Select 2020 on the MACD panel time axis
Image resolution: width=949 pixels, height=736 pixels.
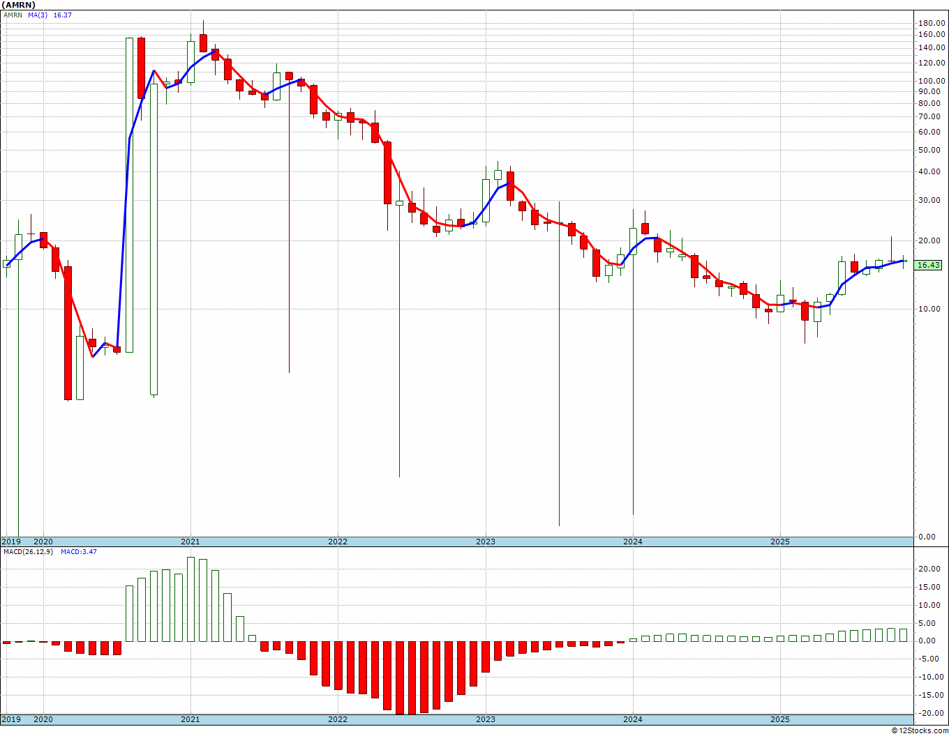point(43,719)
